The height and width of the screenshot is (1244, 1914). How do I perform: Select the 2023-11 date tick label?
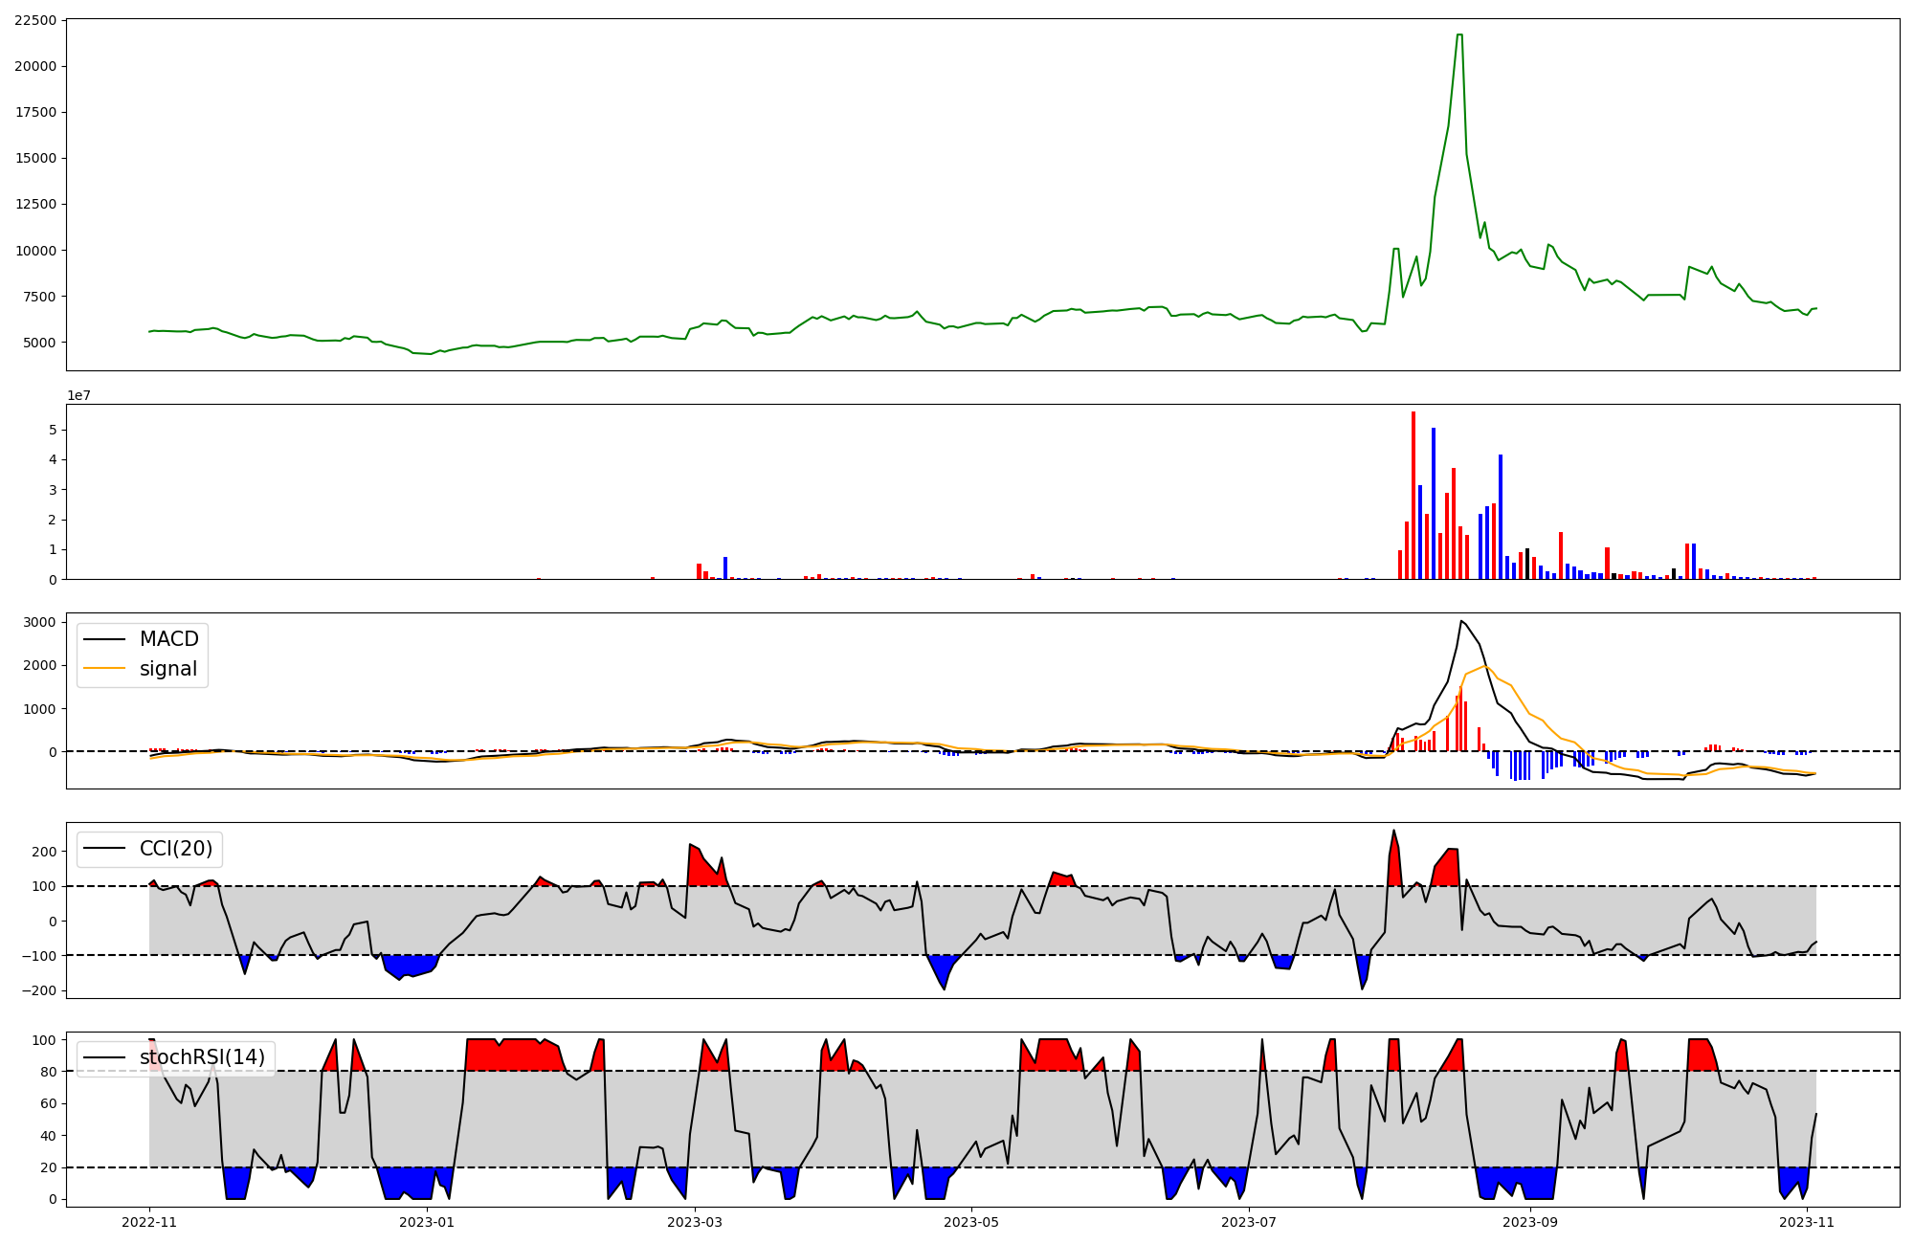[x=1807, y=1222]
